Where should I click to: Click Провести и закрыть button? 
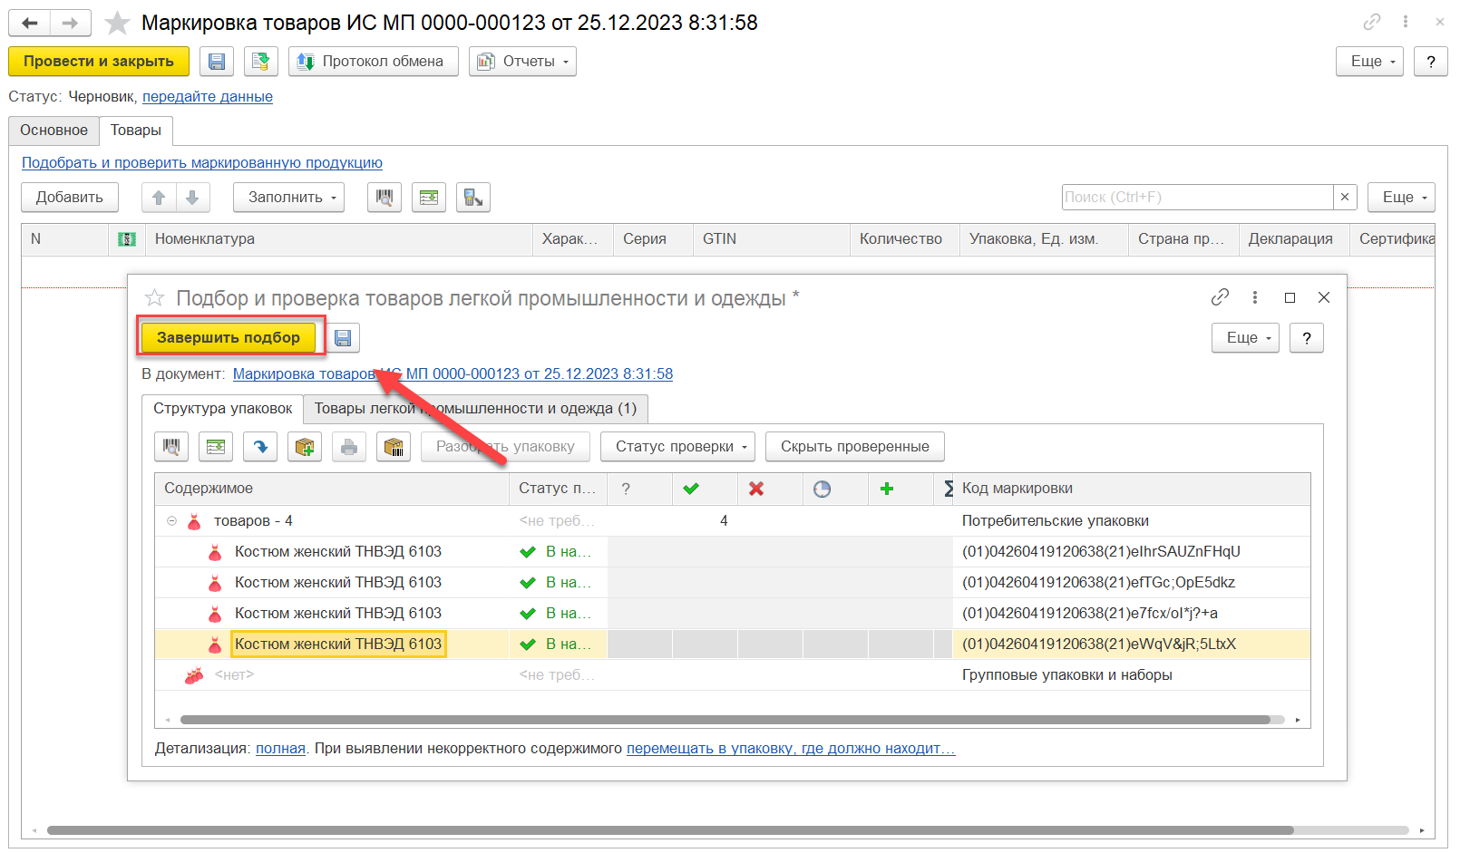[x=99, y=62]
